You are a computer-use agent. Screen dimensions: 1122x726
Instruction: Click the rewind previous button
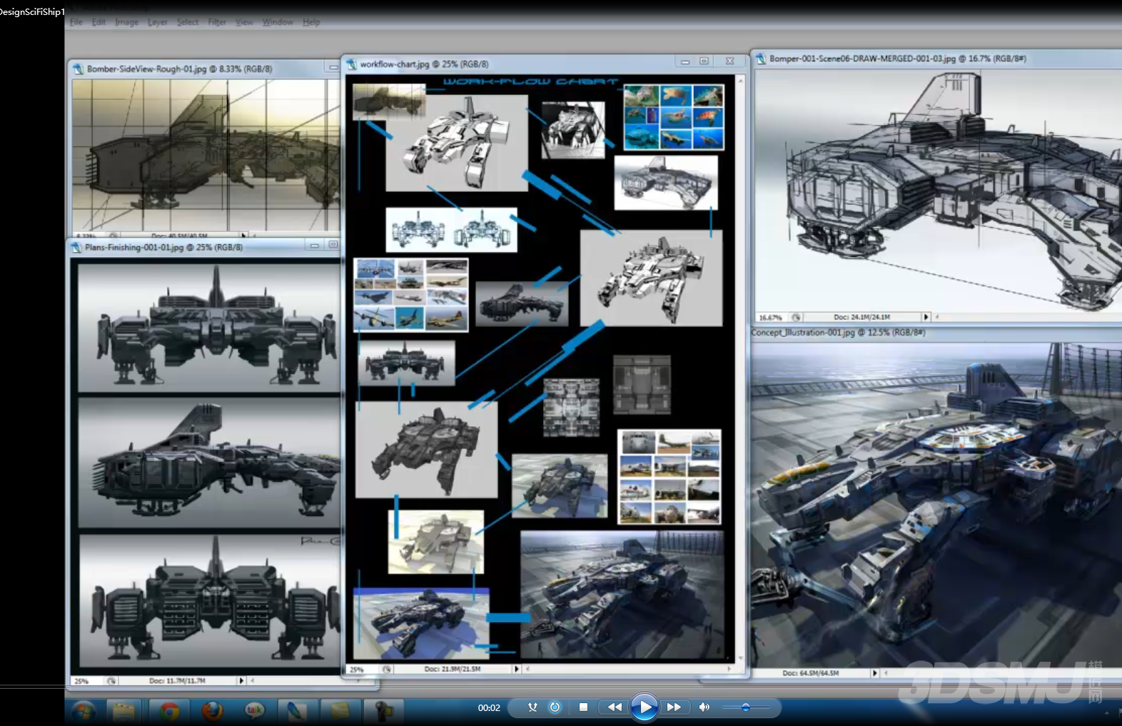pyautogui.click(x=614, y=707)
